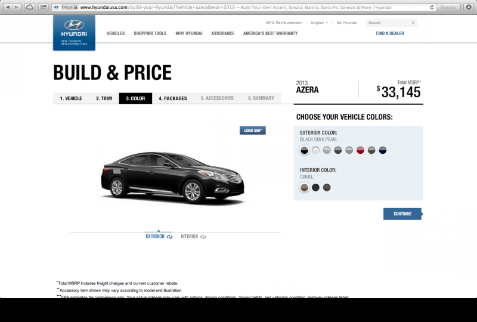The image size is (477, 322).
Task: Click the Continue button
Action: point(403,214)
